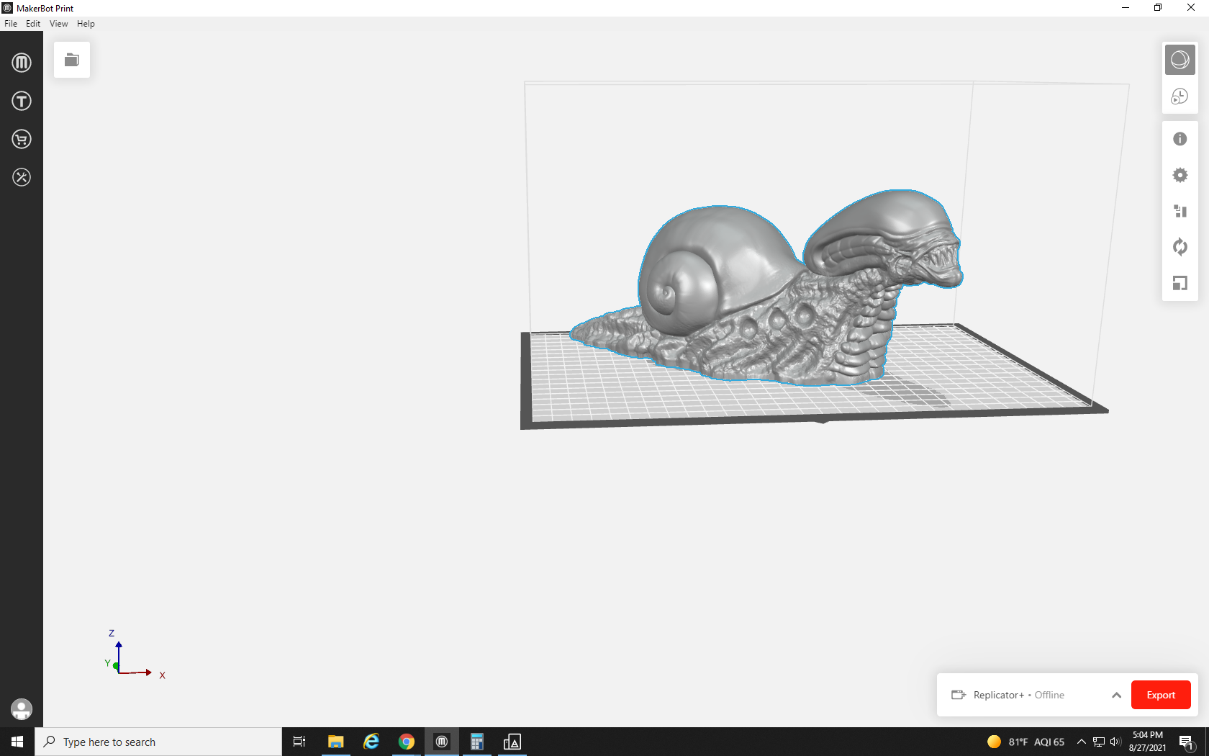Launch Internet Explorer from taskbar
The height and width of the screenshot is (756, 1209).
pyautogui.click(x=371, y=742)
